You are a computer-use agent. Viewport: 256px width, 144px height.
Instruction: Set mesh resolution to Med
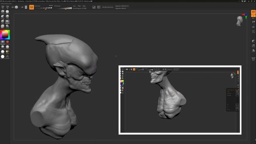pyautogui.click(x=79, y=6)
